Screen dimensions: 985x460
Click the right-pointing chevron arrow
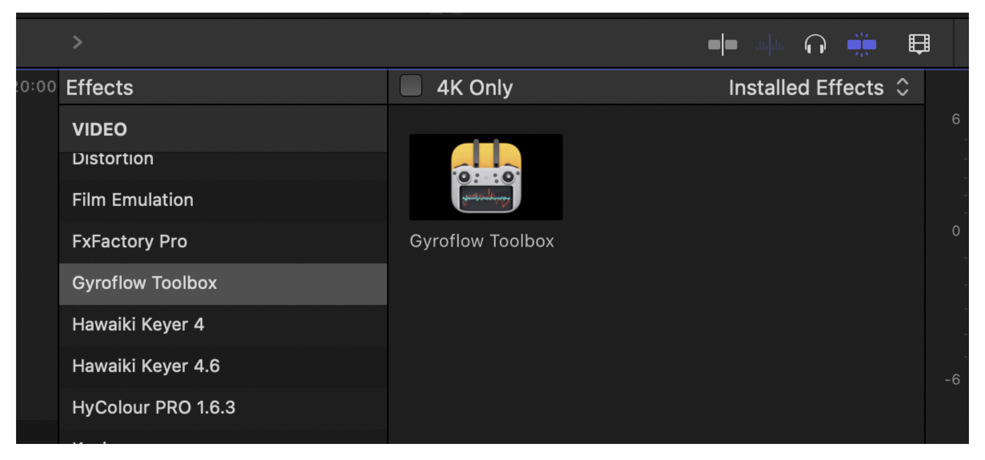click(x=77, y=42)
